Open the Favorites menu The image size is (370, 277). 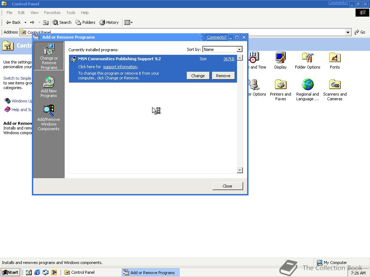point(52,13)
